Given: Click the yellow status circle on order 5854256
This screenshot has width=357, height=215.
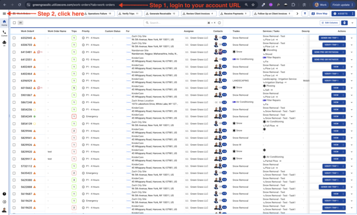Looking at the screenshot, I should click(35, 110).
